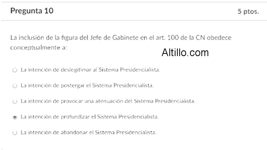Click the 'Pregunta 10' heading
The image size is (267, 150).
(x=32, y=11)
